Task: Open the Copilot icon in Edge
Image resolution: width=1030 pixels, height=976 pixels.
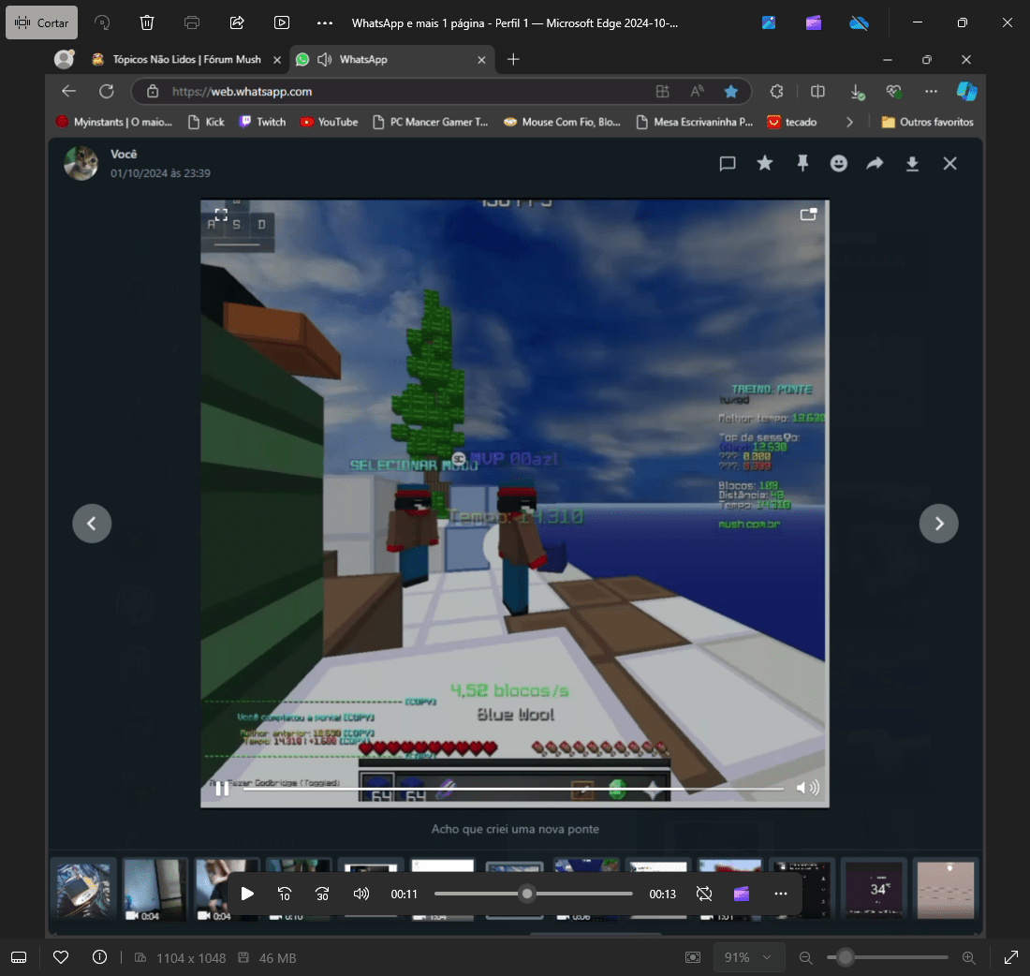Action: click(967, 92)
